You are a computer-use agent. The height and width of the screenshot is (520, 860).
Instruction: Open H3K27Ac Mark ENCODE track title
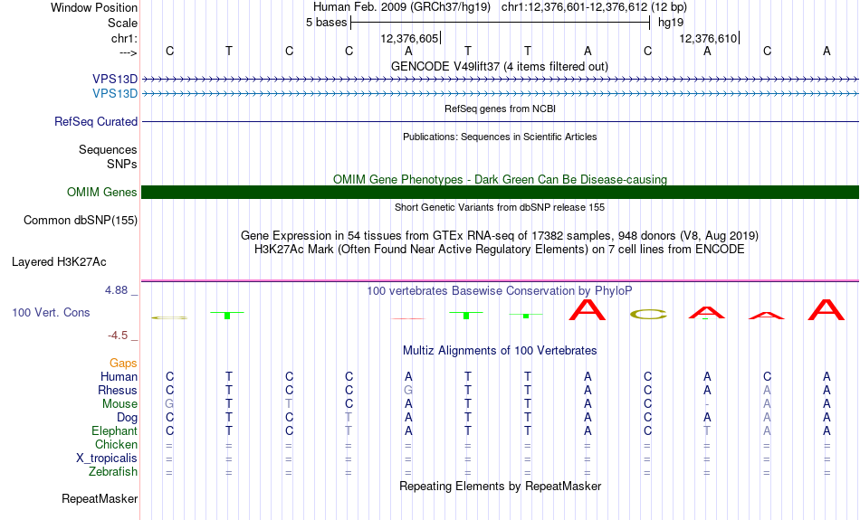click(499, 250)
